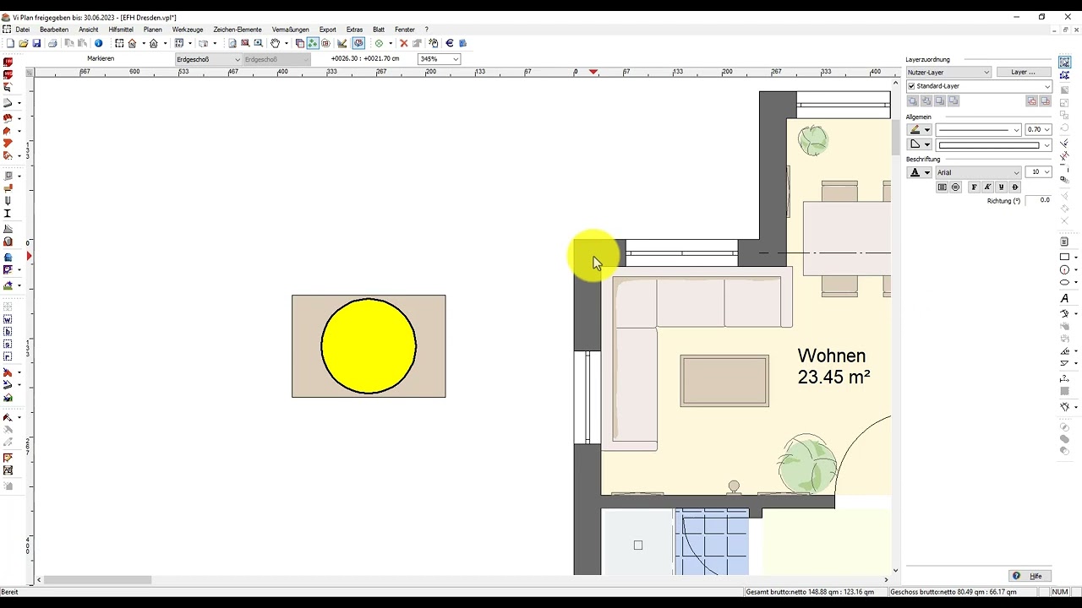This screenshot has width=1082, height=608.
Task: Click the red X delete icon
Action: pos(403,43)
